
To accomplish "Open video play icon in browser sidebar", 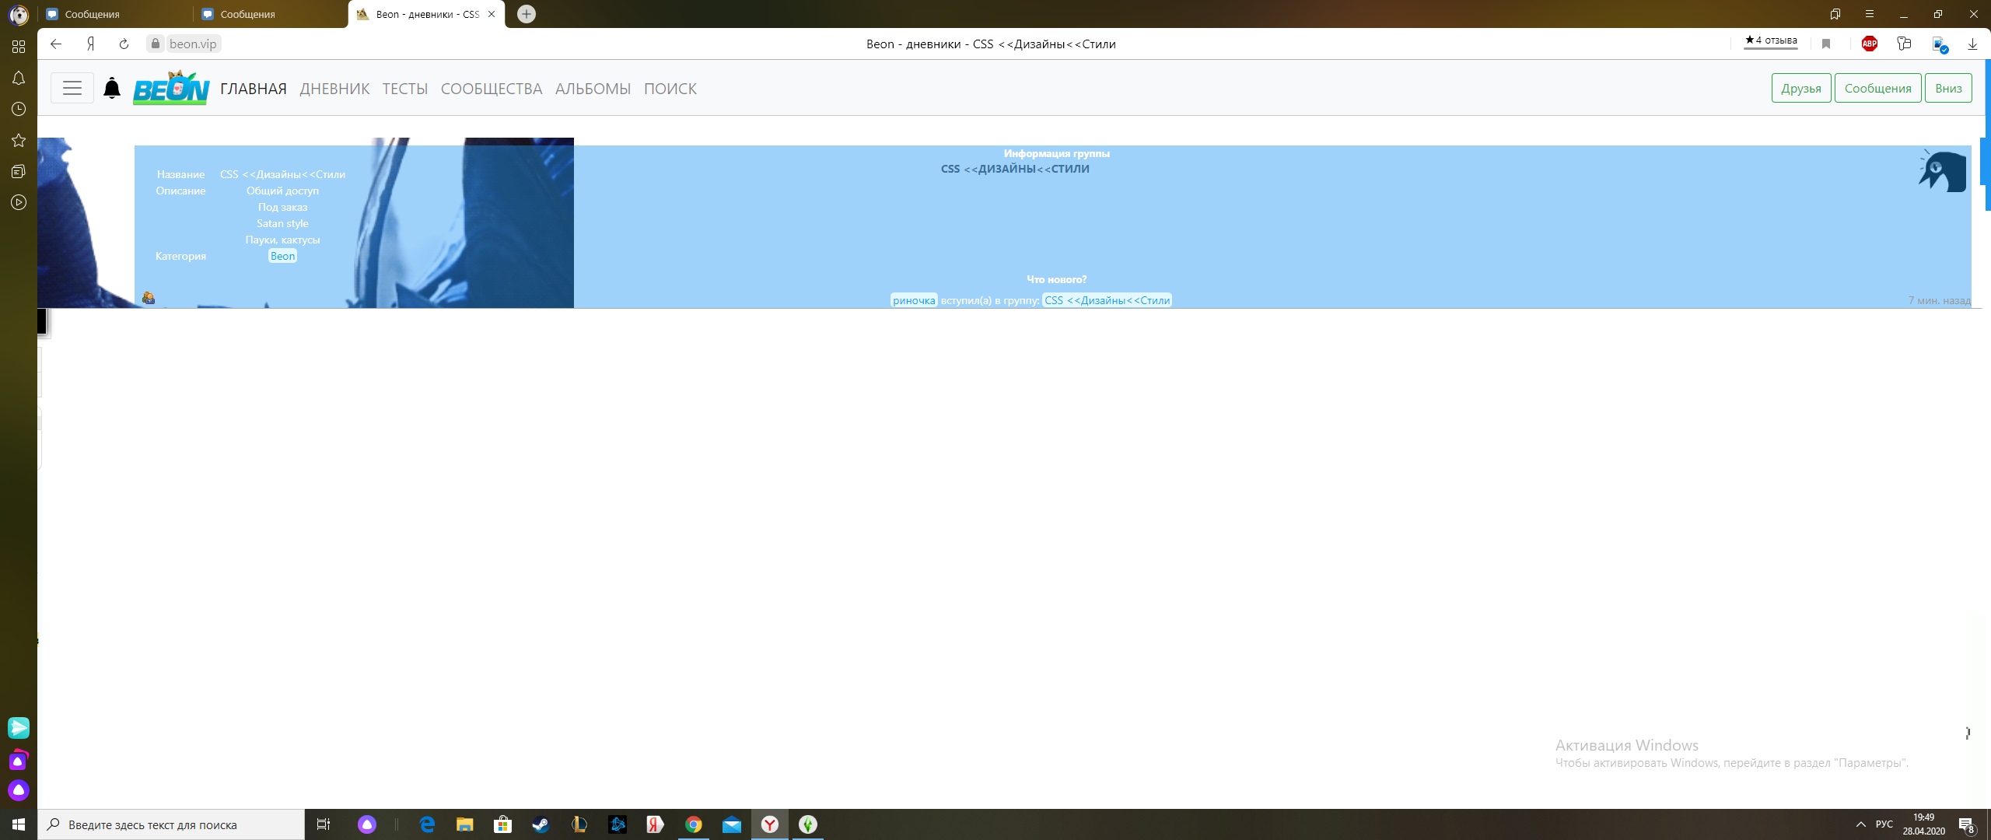I will click(x=19, y=202).
